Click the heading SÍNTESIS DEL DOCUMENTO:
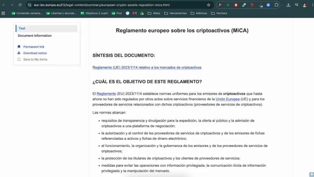Image resolution: width=314 pixels, height=177 pixels. (x=124, y=56)
